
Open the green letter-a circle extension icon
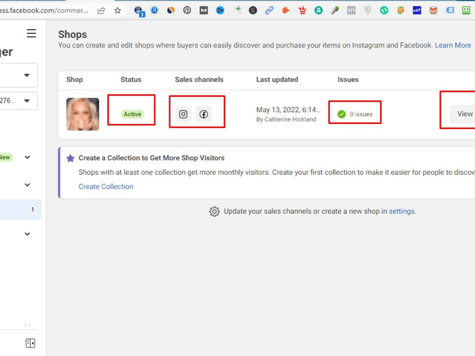tap(318, 10)
